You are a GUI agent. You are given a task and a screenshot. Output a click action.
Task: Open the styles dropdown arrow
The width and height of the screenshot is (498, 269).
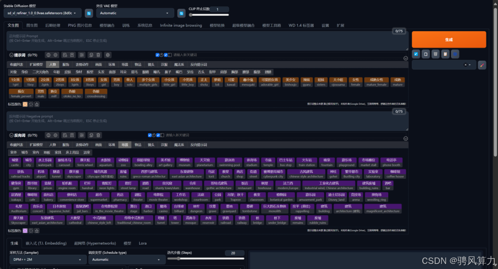click(x=470, y=65)
